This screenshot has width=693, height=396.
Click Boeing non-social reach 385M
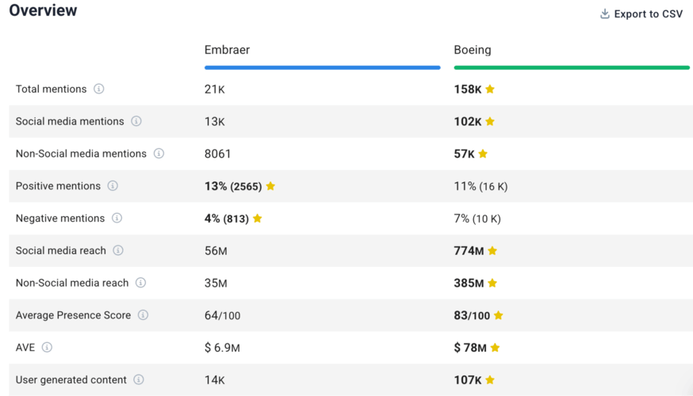click(x=469, y=283)
